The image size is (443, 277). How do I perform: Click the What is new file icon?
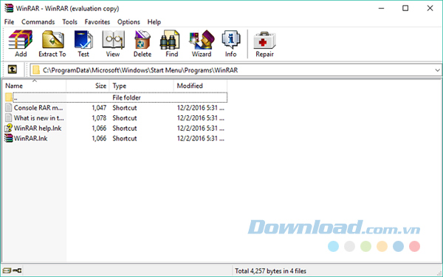click(x=9, y=118)
